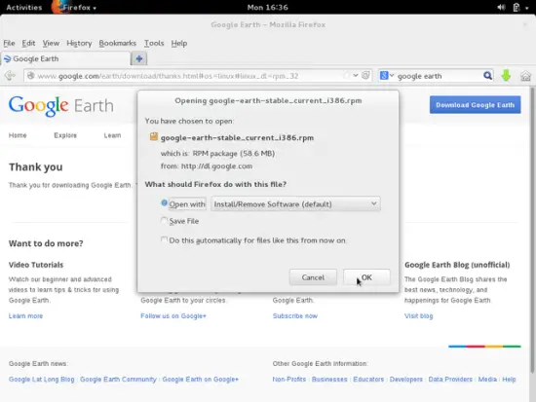
Task: Select the Open with radio button
Action: pyautogui.click(x=164, y=203)
